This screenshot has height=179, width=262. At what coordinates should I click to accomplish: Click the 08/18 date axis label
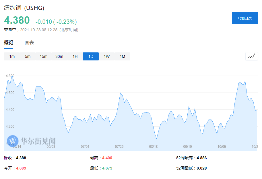coord(154,147)
